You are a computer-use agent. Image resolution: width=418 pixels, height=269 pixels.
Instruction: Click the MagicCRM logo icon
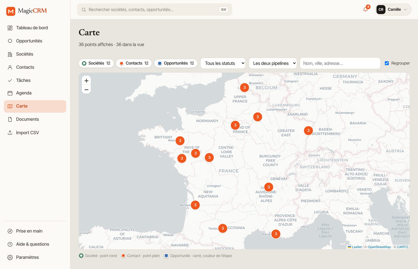(11, 11)
